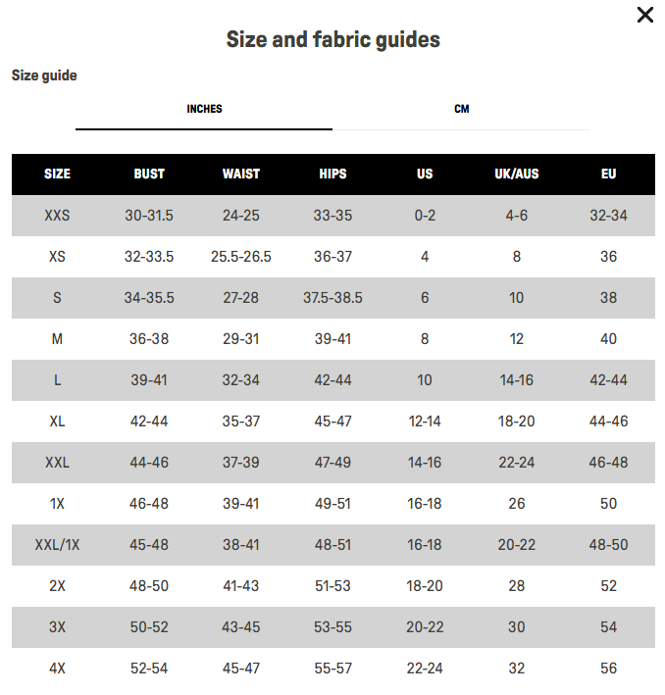Click the BUST column header
The width and height of the screenshot is (665, 695).
[x=149, y=174]
